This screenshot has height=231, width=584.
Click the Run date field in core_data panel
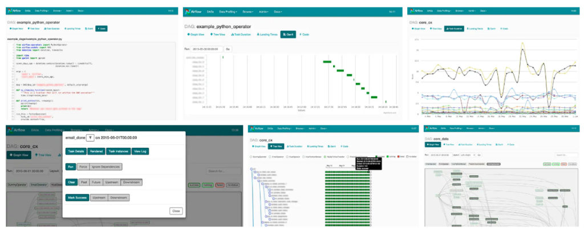click(x=440, y=155)
